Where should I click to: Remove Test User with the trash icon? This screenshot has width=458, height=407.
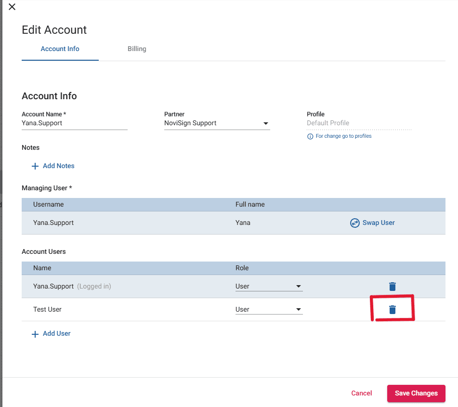tap(392, 310)
